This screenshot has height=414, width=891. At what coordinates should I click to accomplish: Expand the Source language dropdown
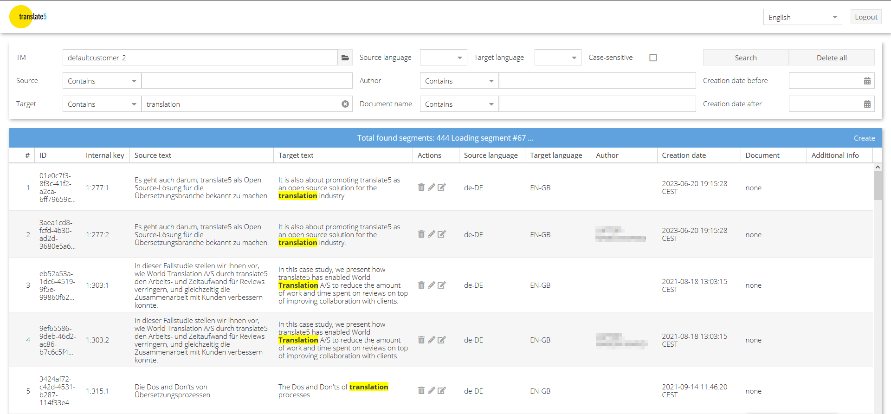click(444, 58)
